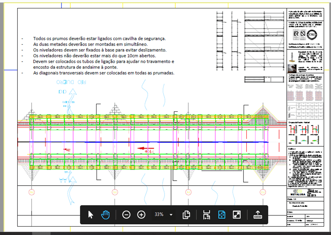This screenshot has width=331, height=235.
Task: Select the arrow selection tool
Action: [90, 215]
